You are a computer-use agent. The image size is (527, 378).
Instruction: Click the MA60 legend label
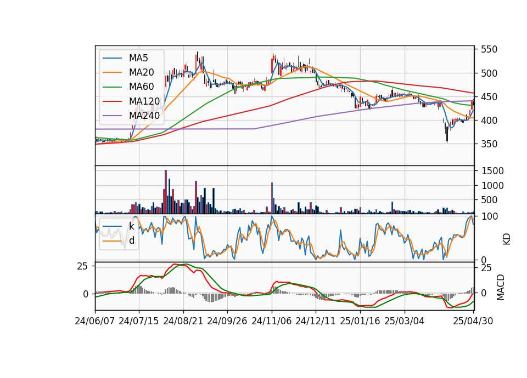(141, 87)
